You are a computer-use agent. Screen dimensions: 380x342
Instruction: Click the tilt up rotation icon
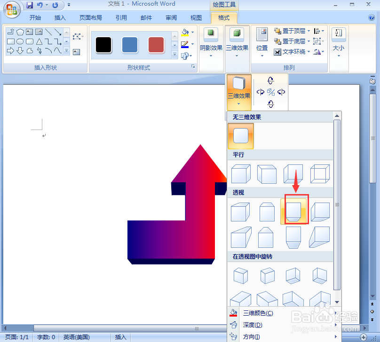point(271,81)
